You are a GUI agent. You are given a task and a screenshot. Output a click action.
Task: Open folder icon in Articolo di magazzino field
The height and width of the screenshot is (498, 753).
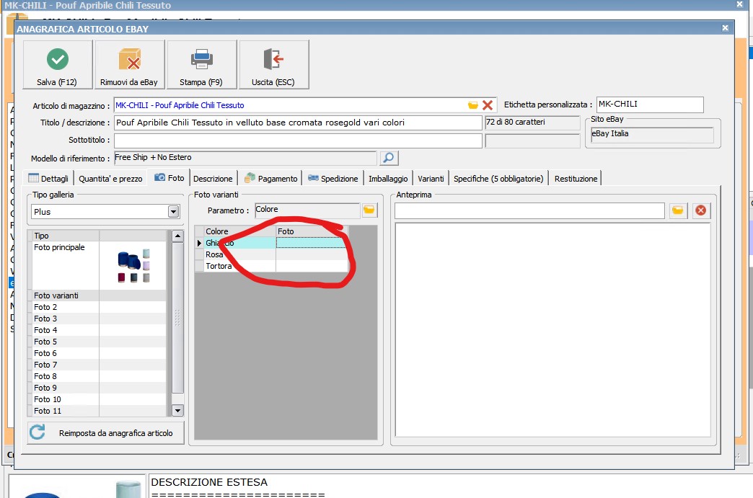click(x=473, y=105)
